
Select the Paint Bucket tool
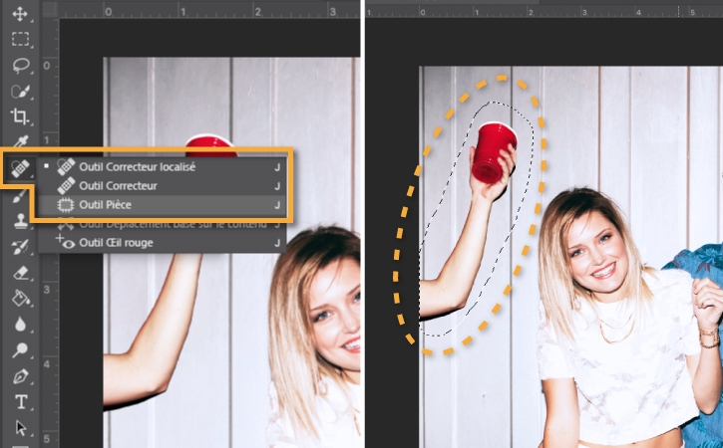click(21, 298)
